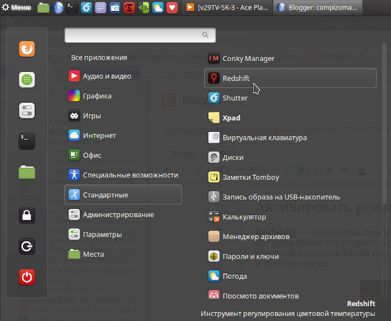Open the green app grid favorite icon
This screenshot has height=321, width=391.
(x=27, y=80)
